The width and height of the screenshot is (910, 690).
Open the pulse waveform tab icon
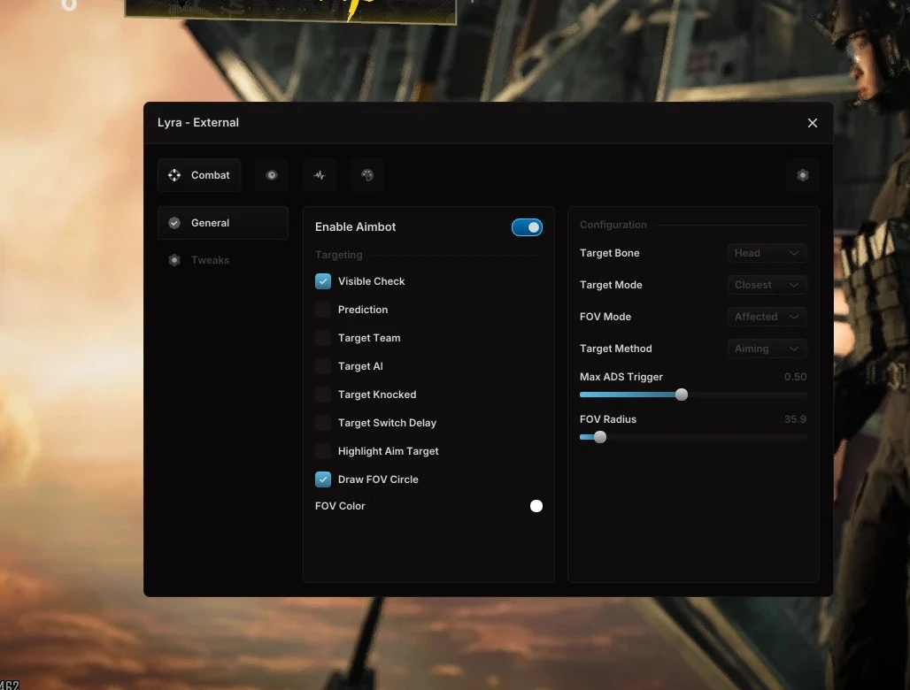click(x=320, y=175)
